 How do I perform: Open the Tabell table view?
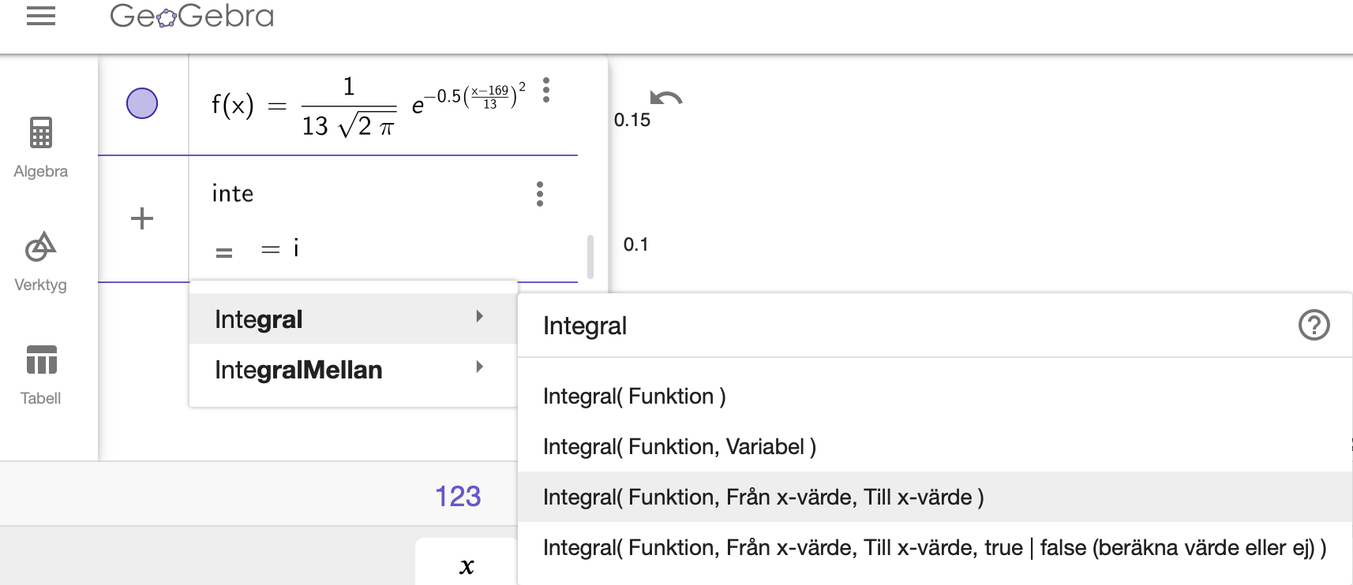41,374
